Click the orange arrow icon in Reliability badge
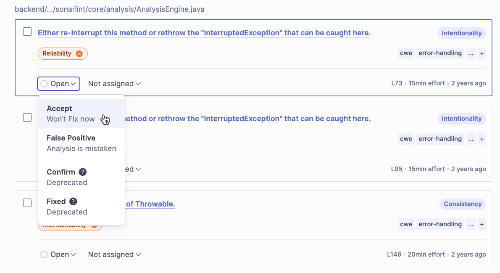 click(x=79, y=53)
